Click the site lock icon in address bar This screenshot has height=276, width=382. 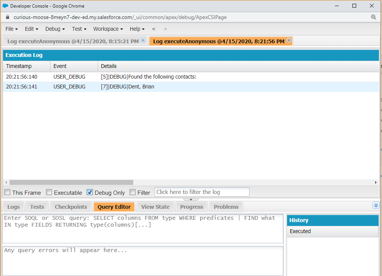8,17
